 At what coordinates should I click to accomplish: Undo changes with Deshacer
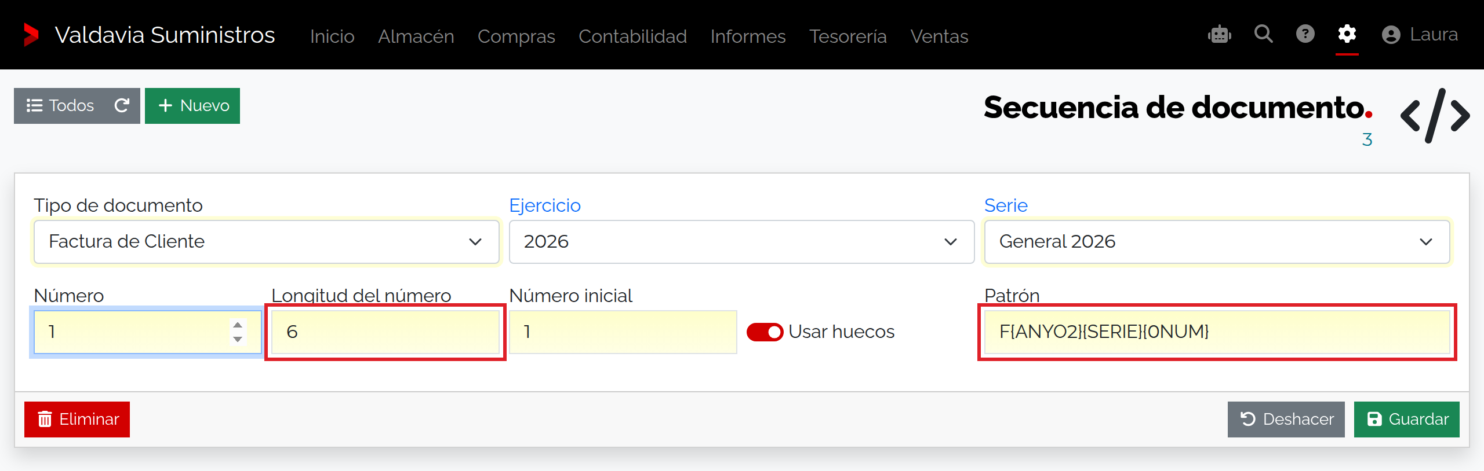tap(1286, 419)
